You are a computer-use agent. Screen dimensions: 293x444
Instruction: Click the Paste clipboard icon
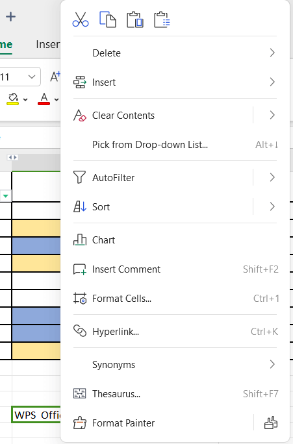click(135, 19)
